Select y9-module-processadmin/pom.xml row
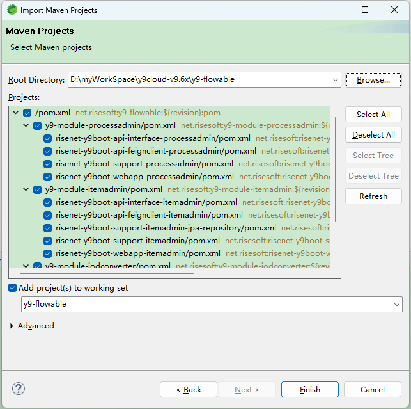411x409 pixels. coord(111,125)
